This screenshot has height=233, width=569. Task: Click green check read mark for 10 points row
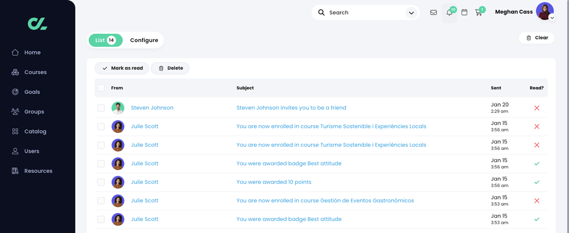click(x=537, y=182)
